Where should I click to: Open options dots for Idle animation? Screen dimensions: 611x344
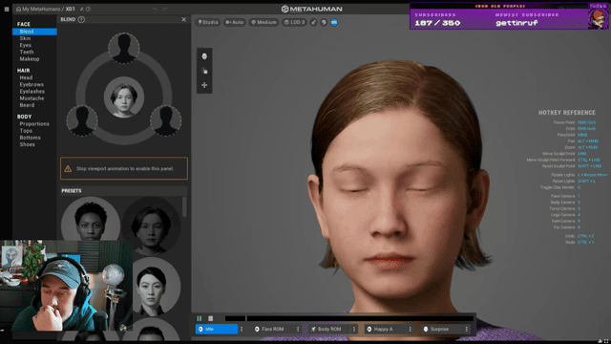pos(242,329)
